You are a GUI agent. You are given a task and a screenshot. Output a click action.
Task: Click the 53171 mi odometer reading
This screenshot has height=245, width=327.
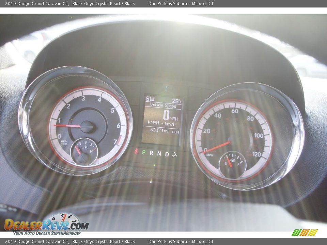pos(159,131)
